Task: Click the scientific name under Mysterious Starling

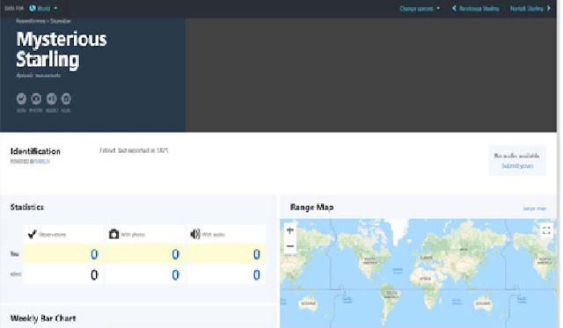Action: click(x=39, y=76)
